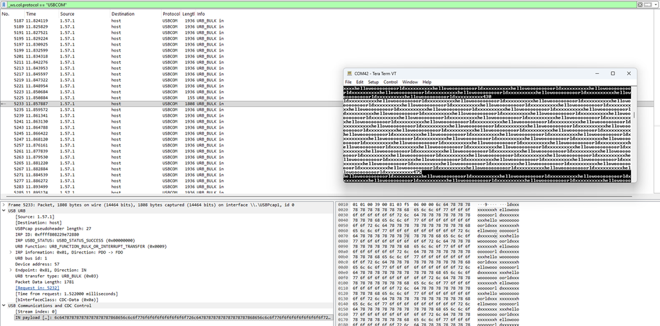660x326 pixels.
Task: Click the highlighted 78 byte in hex dump
Action: coord(406,236)
